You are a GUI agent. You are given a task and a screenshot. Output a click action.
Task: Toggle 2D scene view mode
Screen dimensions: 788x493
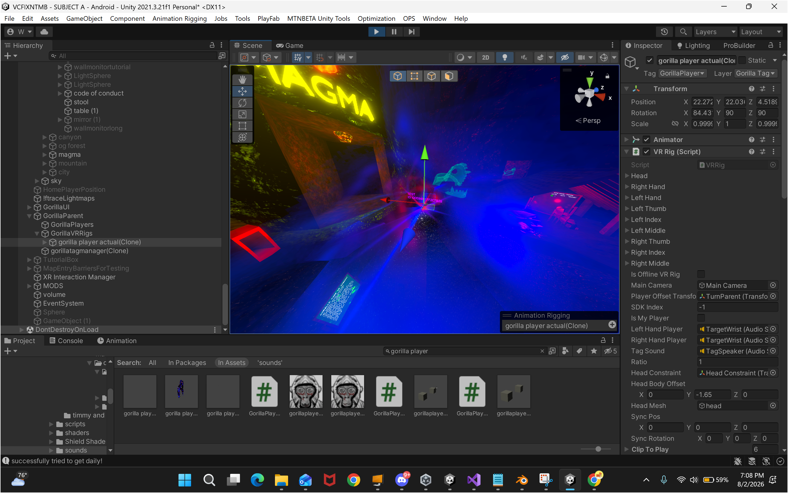point(485,57)
